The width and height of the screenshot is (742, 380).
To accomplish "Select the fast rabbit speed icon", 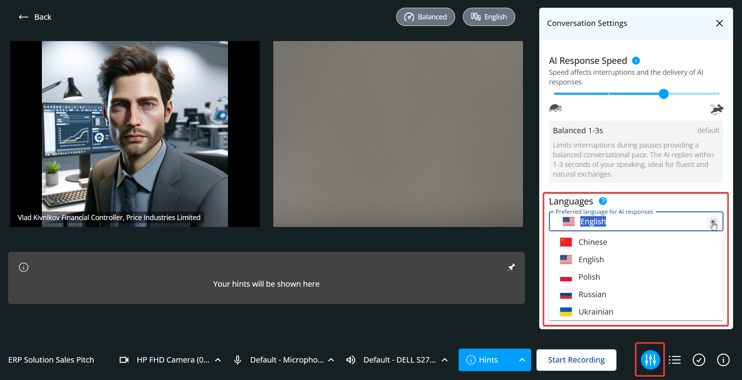I will tap(716, 109).
